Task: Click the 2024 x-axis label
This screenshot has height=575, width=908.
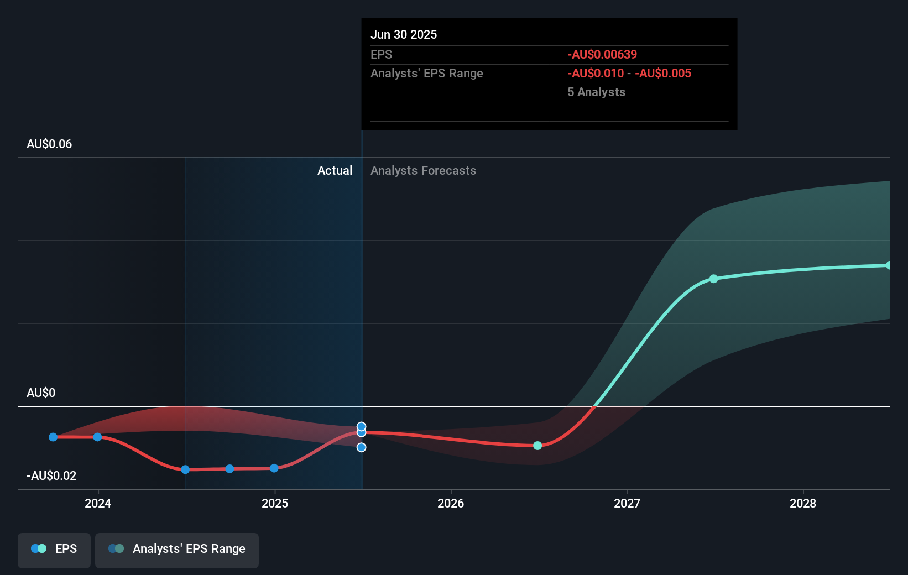Action: [98, 503]
